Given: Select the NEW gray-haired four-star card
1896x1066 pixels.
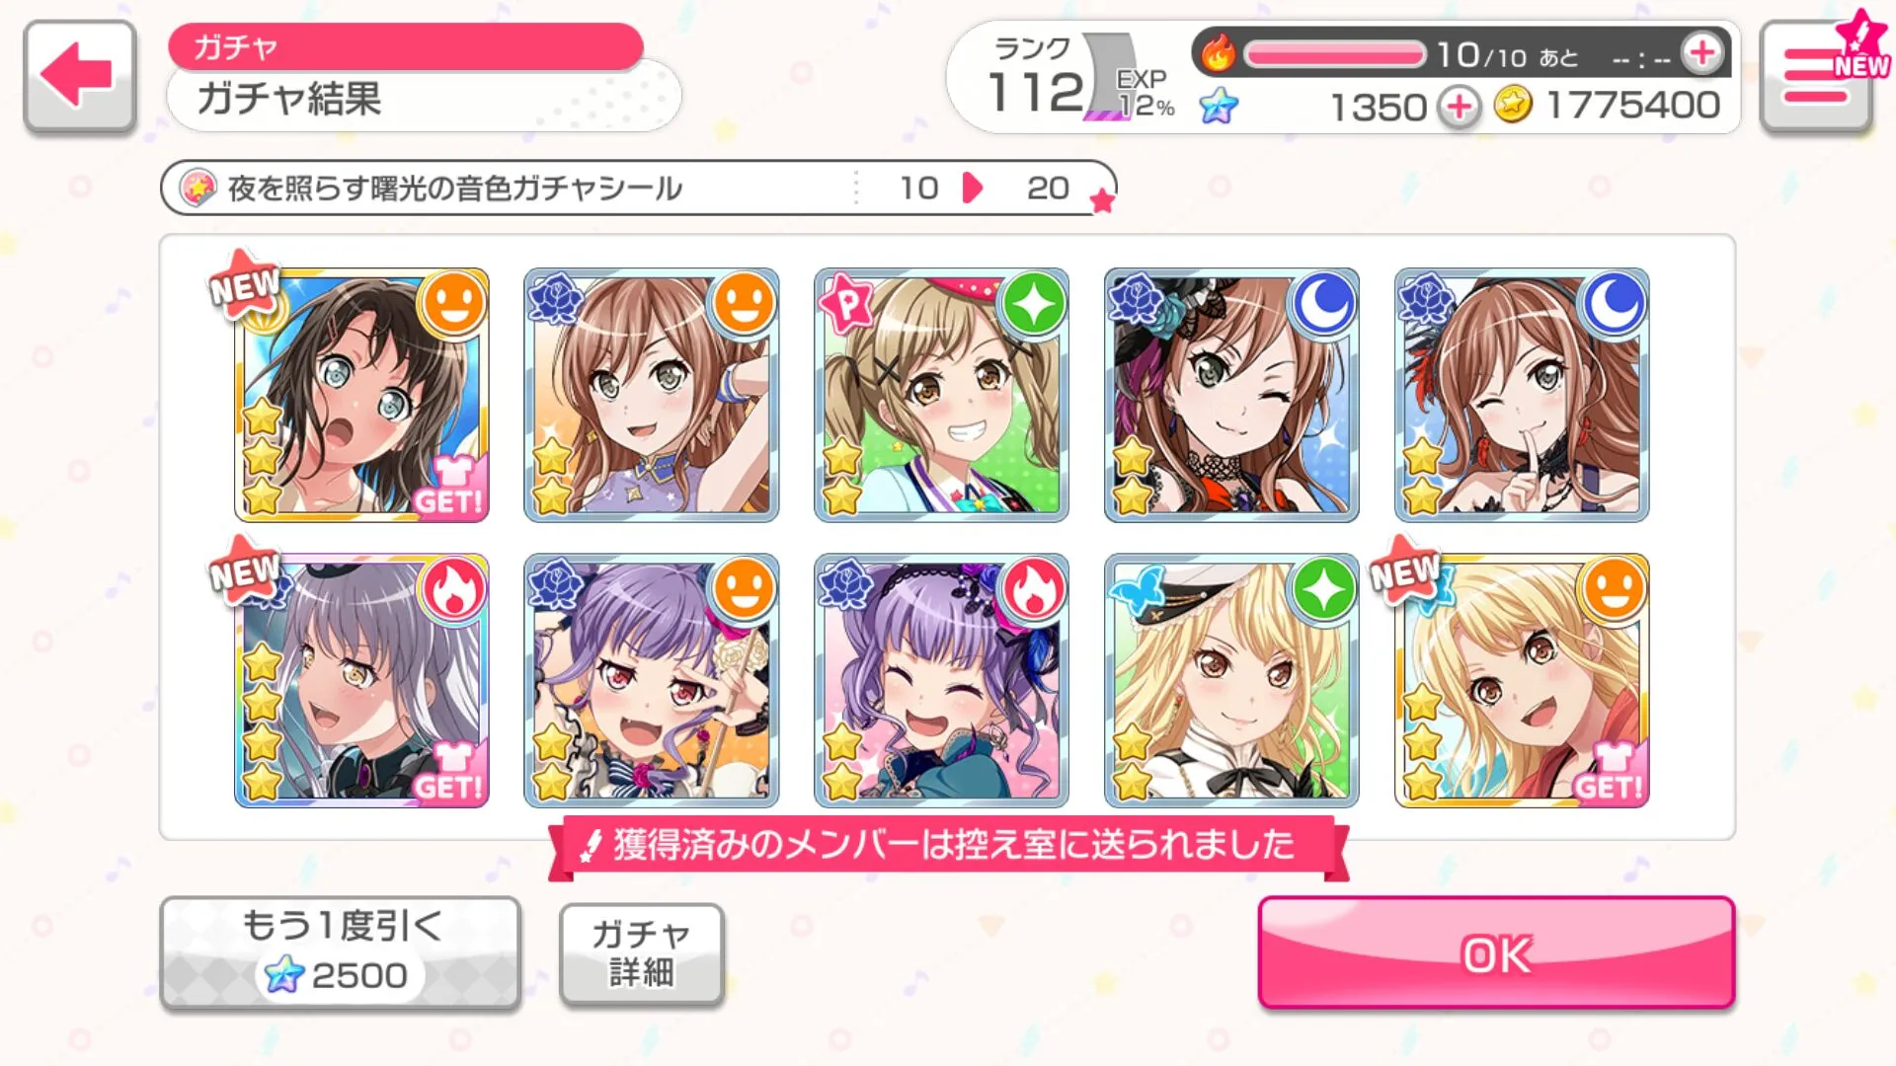Looking at the screenshot, I should 361,680.
